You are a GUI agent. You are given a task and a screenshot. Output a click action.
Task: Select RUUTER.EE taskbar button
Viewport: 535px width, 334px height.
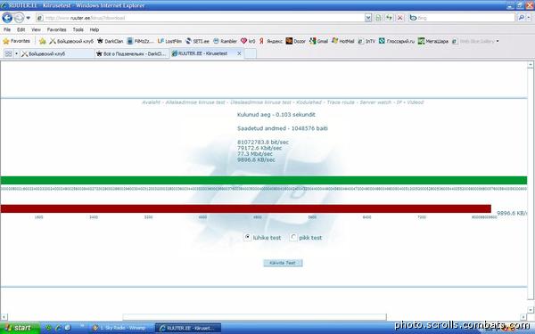tap(188, 328)
